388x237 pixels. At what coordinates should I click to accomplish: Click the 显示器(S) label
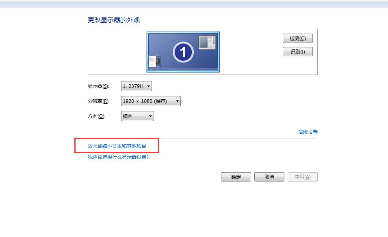tap(98, 86)
